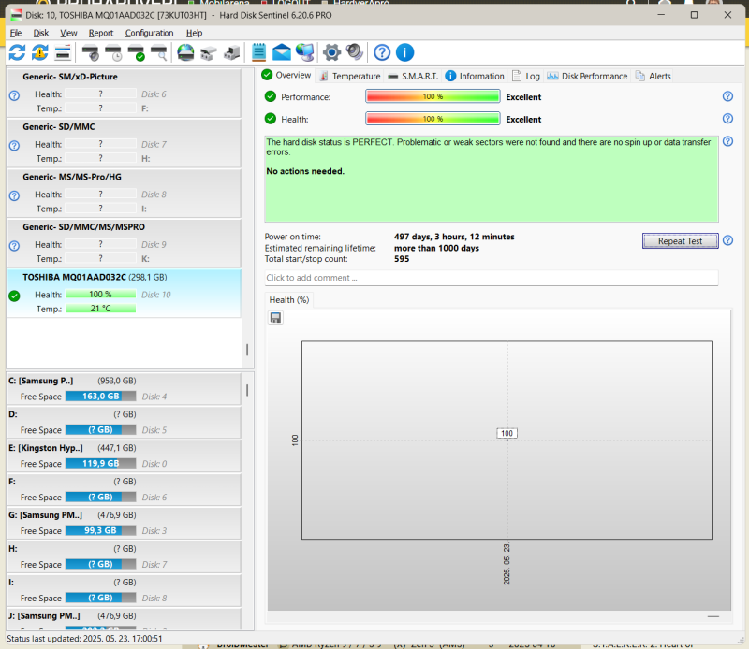The height and width of the screenshot is (649, 749).
Task: Open the File menu
Action: [x=16, y=33]
